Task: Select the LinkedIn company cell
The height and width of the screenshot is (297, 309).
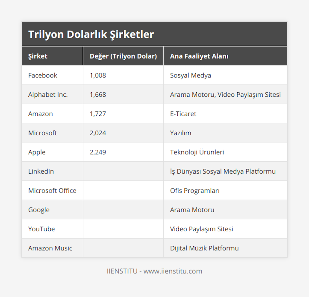Action: click(41, 171)
